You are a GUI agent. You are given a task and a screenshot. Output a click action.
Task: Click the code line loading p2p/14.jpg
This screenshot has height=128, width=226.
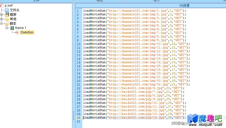click(x=134, y=118)
